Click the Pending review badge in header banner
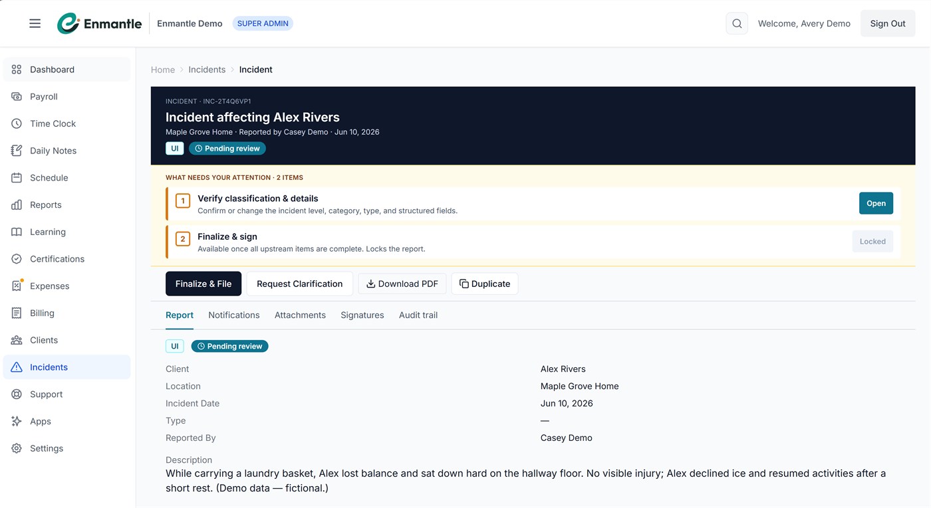Screen dimensions: 931x508 click(227, 148)
